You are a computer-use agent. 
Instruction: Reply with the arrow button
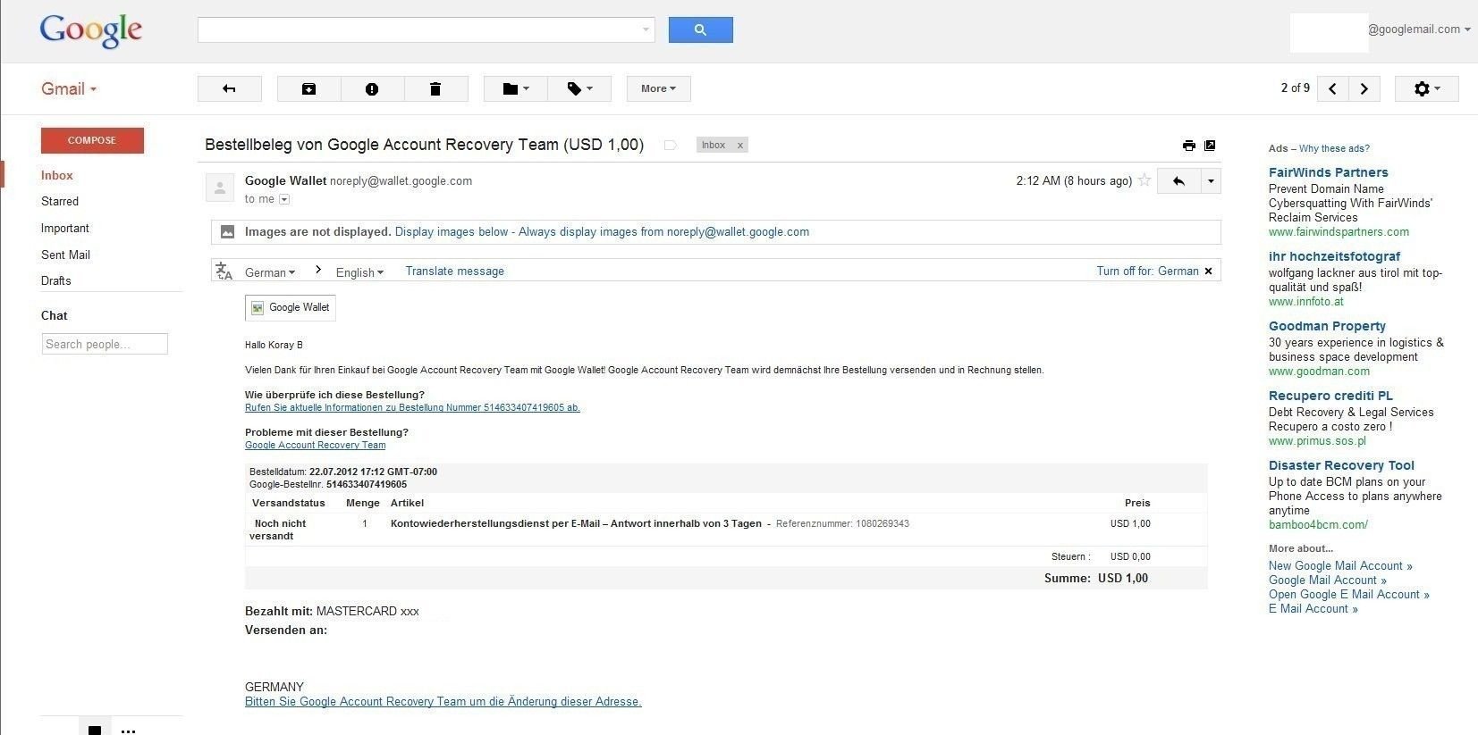coord(1178,180)
